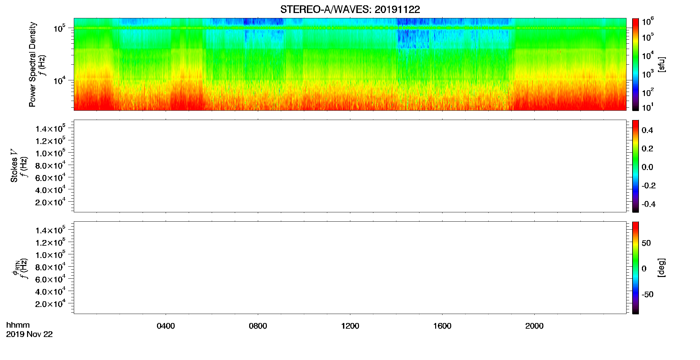Click the 1600 time axis label
This screenshot has width=700, height=360.
pyautogui.click(x=442, y=326)
